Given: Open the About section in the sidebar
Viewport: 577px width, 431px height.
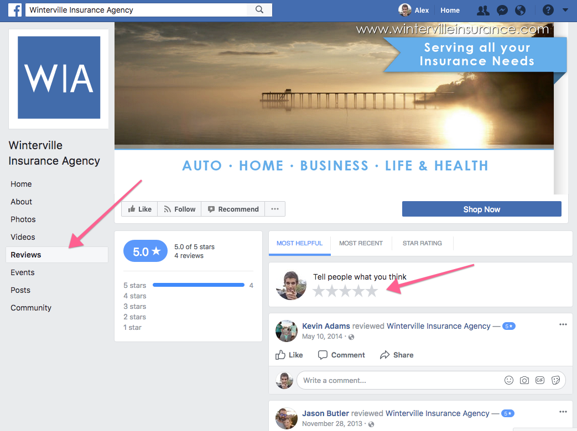Looking at the screenshot, I should point(22,202).
